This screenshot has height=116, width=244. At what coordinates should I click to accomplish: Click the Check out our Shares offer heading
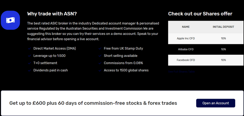coord(200,14)
